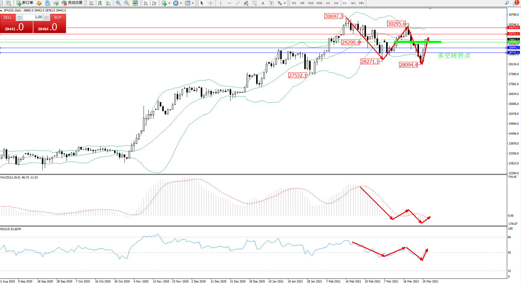Click the red BUY button
Image resolution: width=521 pixels, height=283 pixels.
[58, 17]
